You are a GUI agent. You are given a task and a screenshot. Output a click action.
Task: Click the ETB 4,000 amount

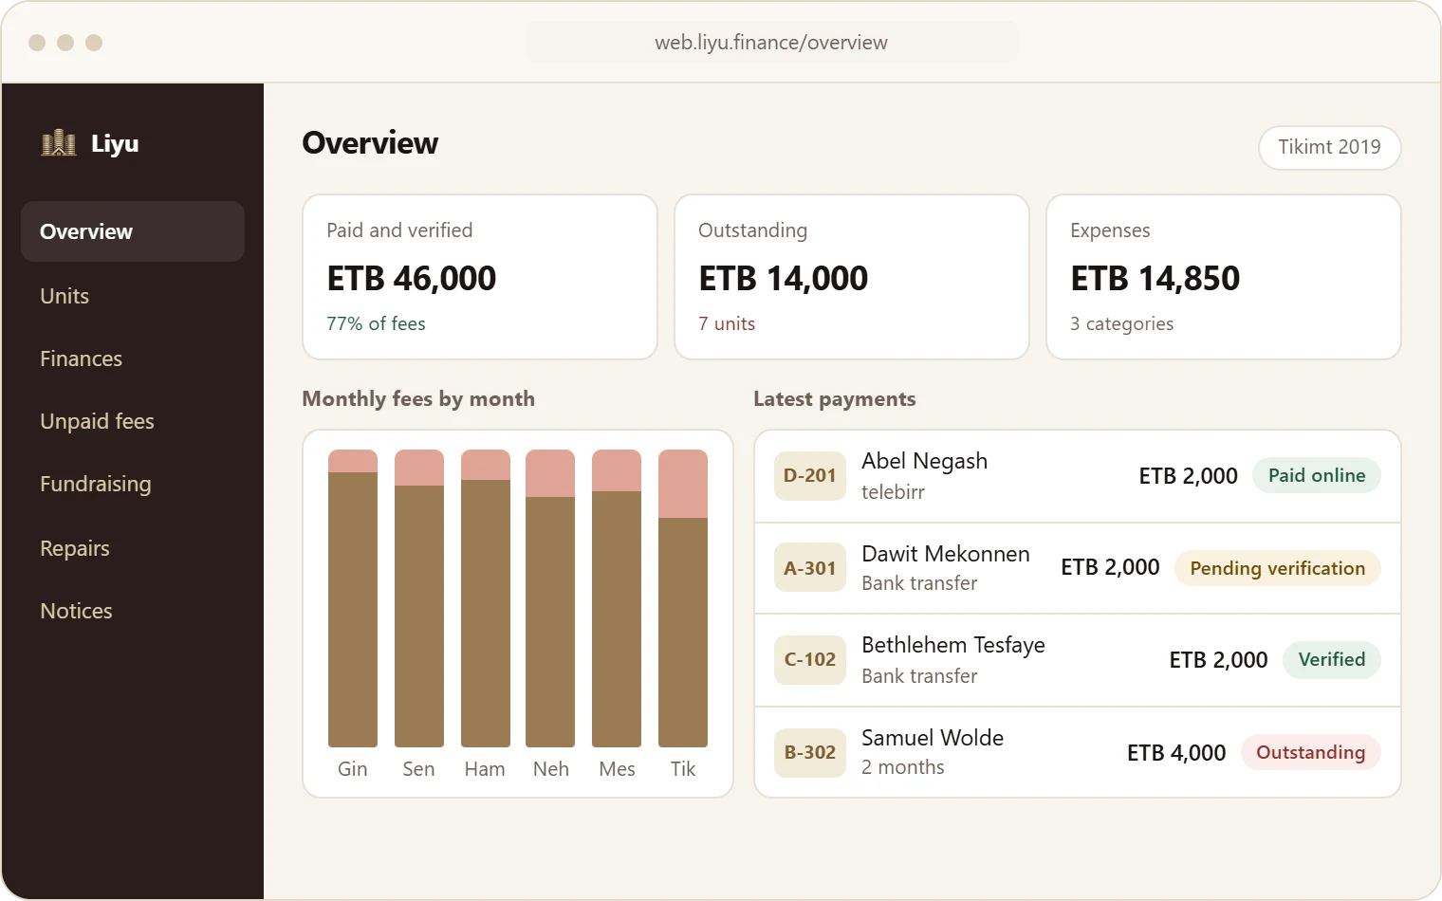pos(1176,753)
